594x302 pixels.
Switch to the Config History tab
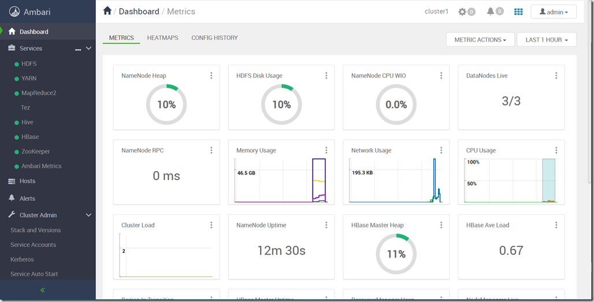tap(214, 38)
